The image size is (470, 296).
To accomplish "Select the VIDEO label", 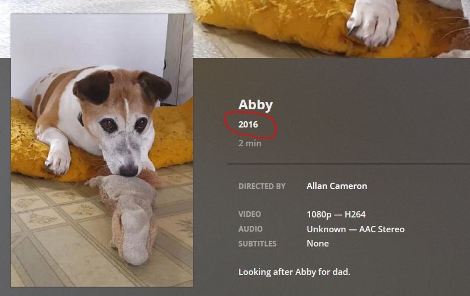I will [249, 214].
